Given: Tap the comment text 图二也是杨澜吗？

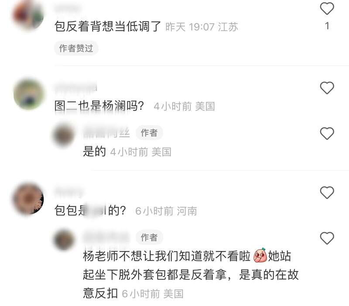Looking at the screenshot, I should click(99, 106).
